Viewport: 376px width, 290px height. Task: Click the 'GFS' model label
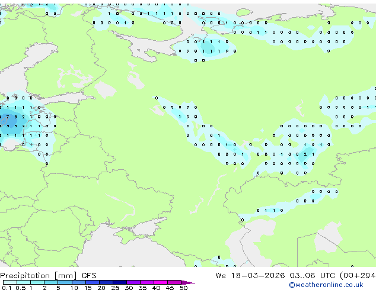(x=89, y=276)
